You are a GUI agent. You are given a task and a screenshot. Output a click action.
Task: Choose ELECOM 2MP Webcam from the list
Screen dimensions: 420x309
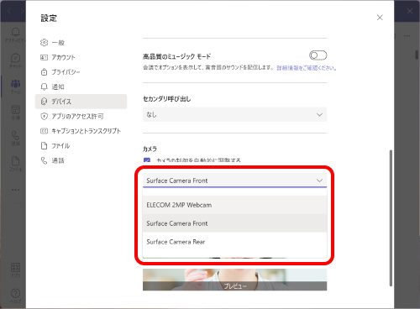click(234, 205)
